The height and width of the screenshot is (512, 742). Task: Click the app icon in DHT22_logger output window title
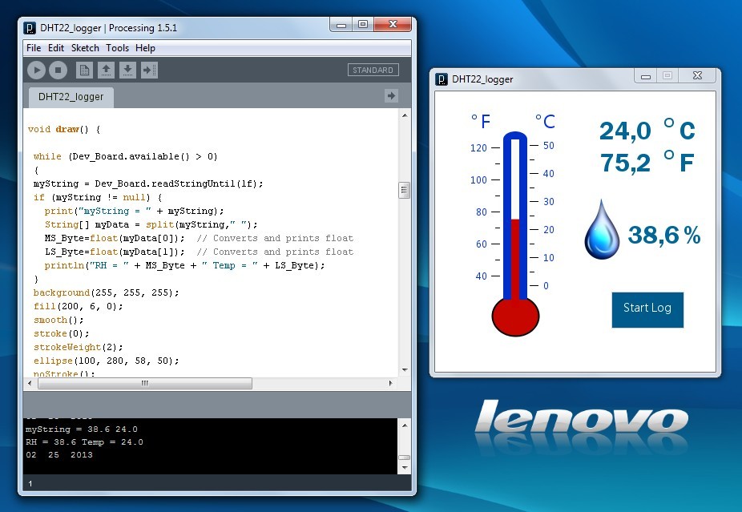[441, 79]
